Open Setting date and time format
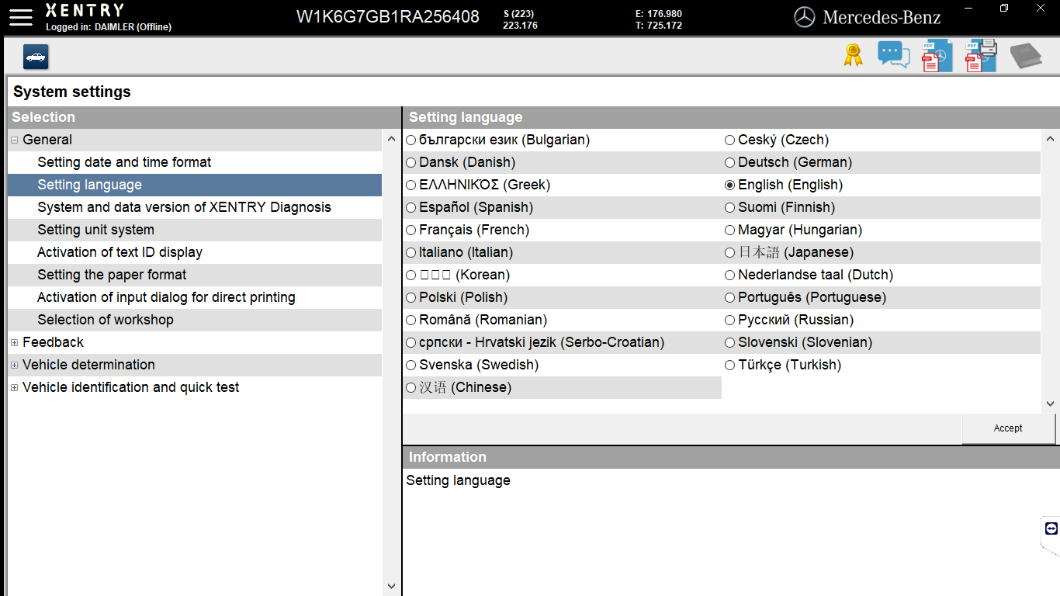 click(124, 162)
